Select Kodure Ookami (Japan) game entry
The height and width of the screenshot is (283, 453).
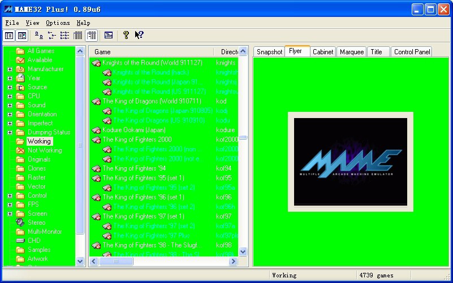[x=134, y=130]
